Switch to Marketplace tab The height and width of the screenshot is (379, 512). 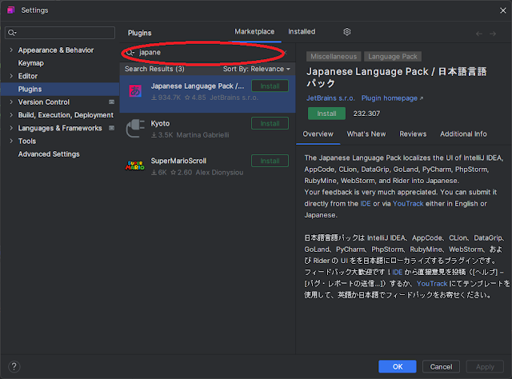click(254, 32)
